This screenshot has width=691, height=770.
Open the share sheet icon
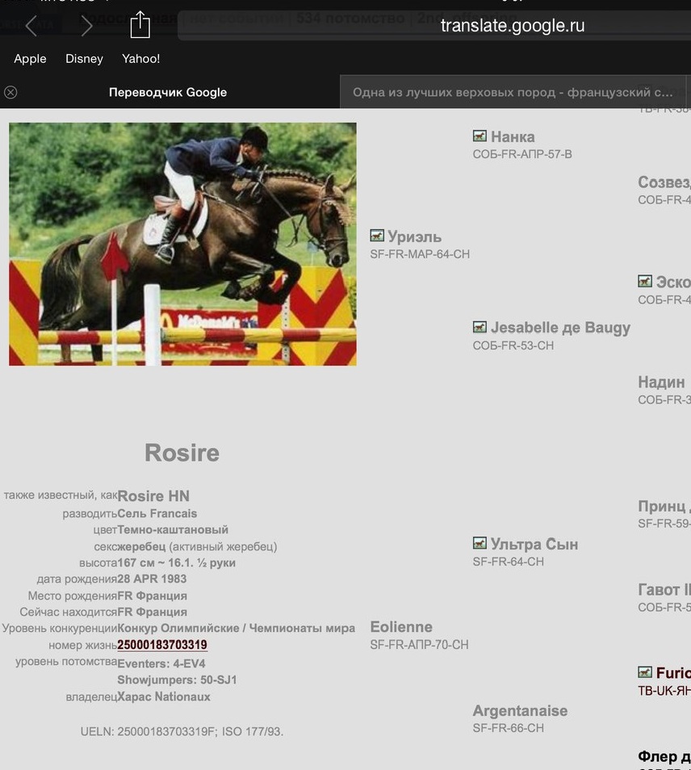coord(140,24)
